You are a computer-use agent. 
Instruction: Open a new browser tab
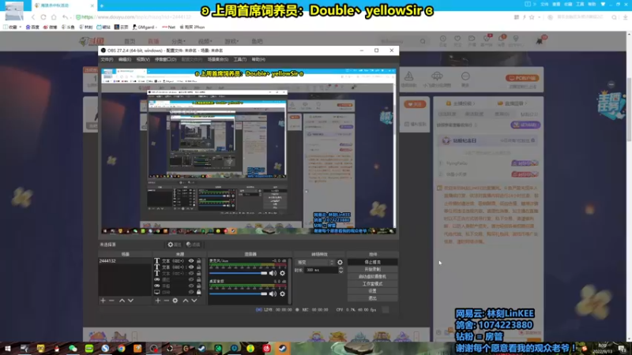[102, 6]
